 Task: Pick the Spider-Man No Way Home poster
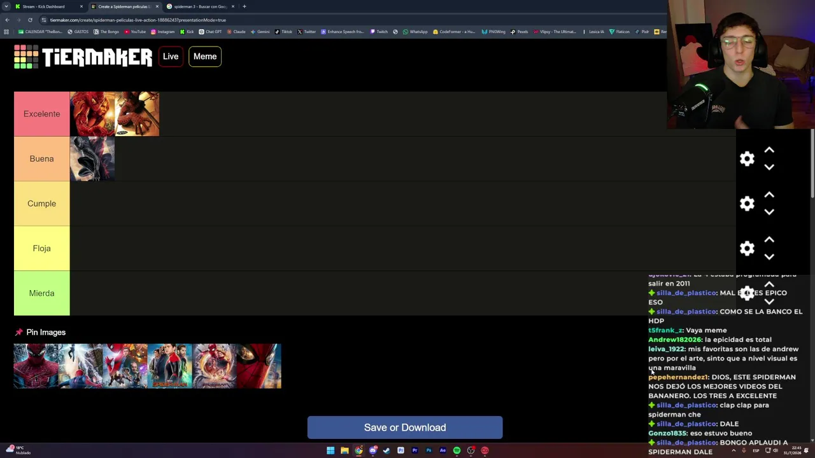pos(215,366)
